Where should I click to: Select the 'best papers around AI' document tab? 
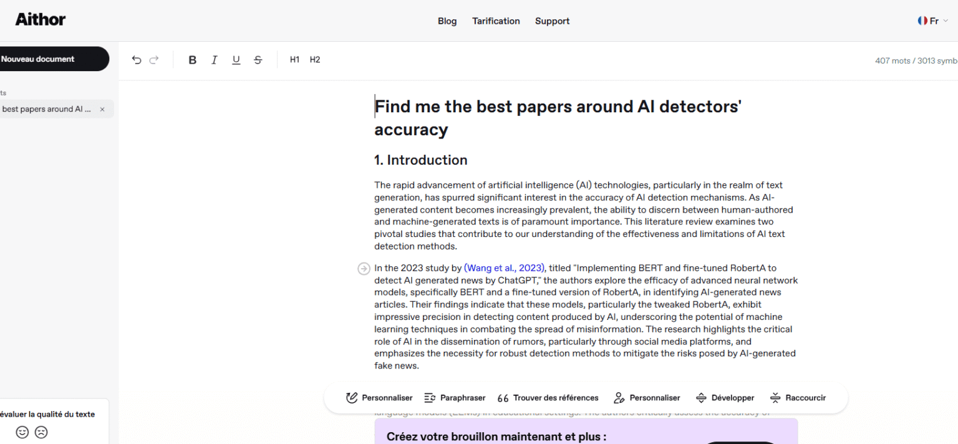click(x=47, y=109)
